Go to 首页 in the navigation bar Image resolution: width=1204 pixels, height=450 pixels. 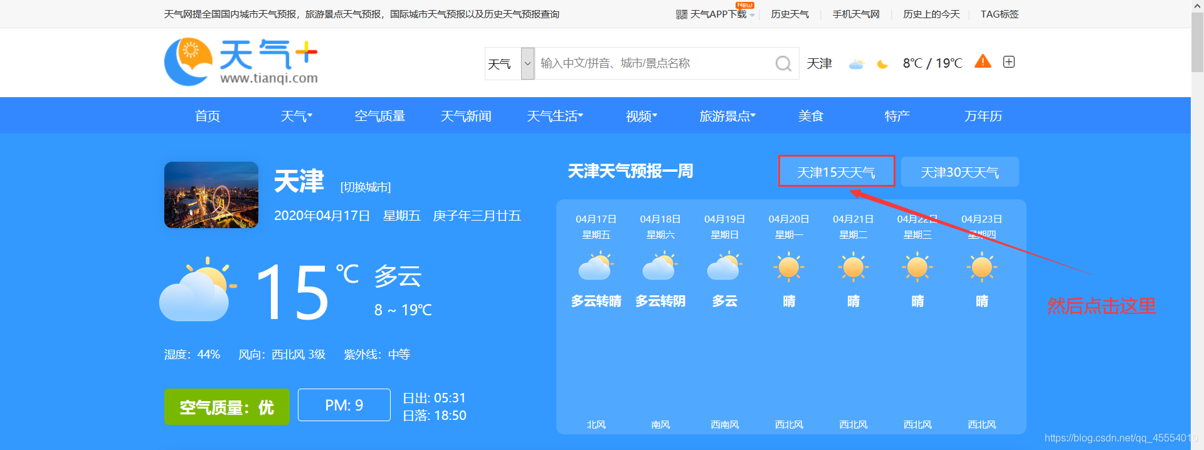tap(208, 116)
